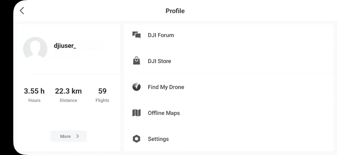Tap the djiuser_ username text
The image size is (337, 155).
pyautogui.click(x=65, y=46)
